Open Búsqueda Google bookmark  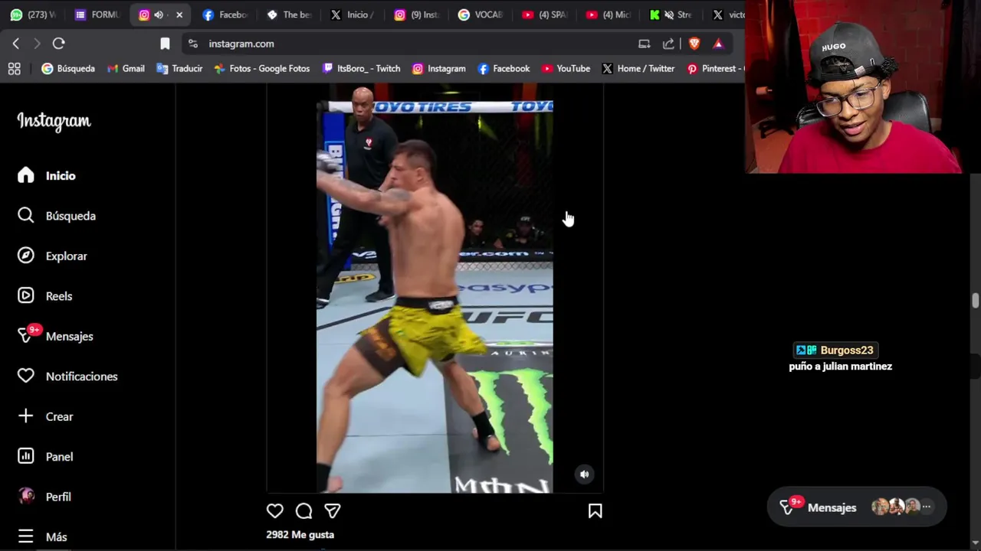[68, 69]
